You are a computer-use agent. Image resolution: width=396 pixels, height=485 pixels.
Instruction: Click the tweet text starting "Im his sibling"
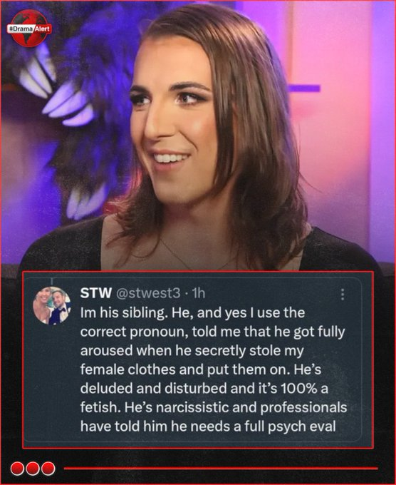[214, 369]
